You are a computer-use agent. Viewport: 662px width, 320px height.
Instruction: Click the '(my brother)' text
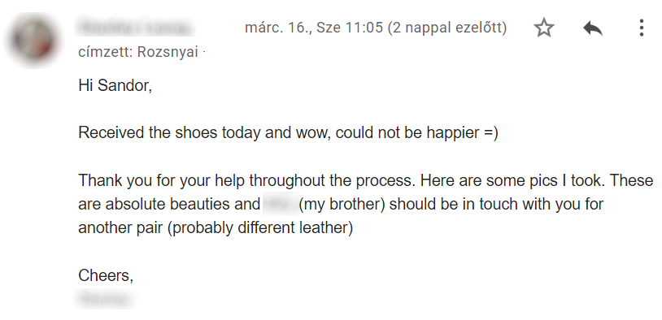point(342,205)
